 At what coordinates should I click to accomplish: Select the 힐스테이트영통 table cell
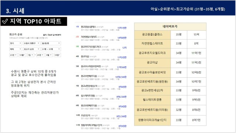(152, 100)
